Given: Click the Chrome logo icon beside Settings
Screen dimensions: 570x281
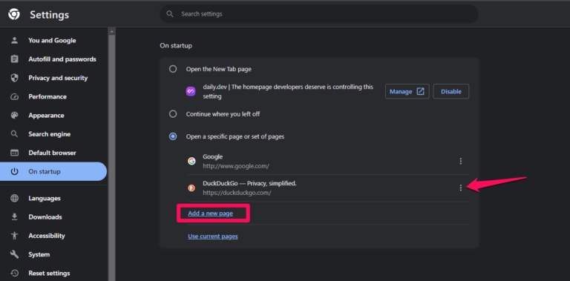Looking at the screenshot, I should pyautogui.click(x=14, y=14).
